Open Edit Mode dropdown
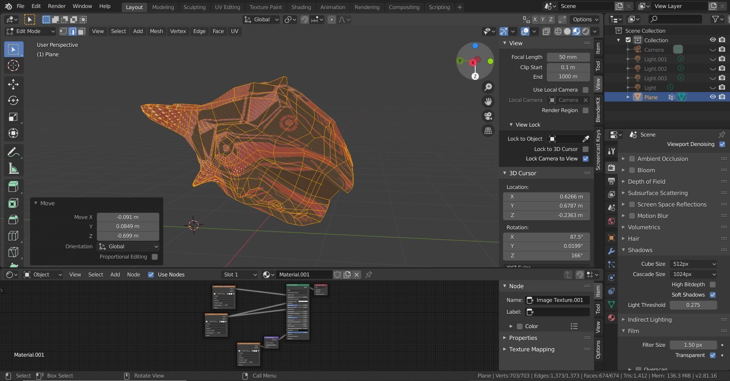 (x=30, y=31)
